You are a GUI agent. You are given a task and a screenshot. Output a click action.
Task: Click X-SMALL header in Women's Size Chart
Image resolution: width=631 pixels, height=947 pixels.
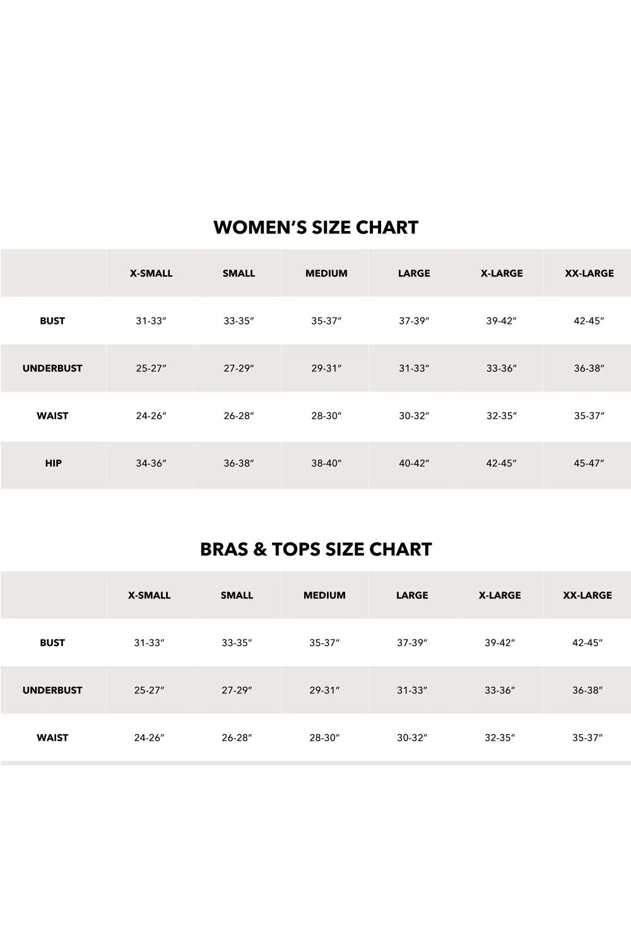point(151,273)
